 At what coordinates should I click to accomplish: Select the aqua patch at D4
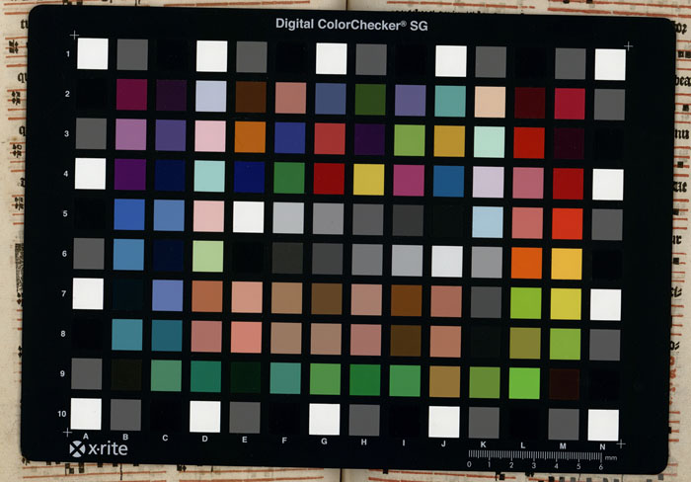pyautogui.click(x=209, y=177)
